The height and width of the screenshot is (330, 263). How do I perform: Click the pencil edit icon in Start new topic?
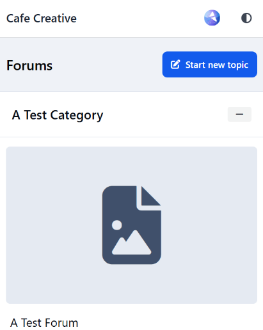pyautogui.click(x=175, y=65)
